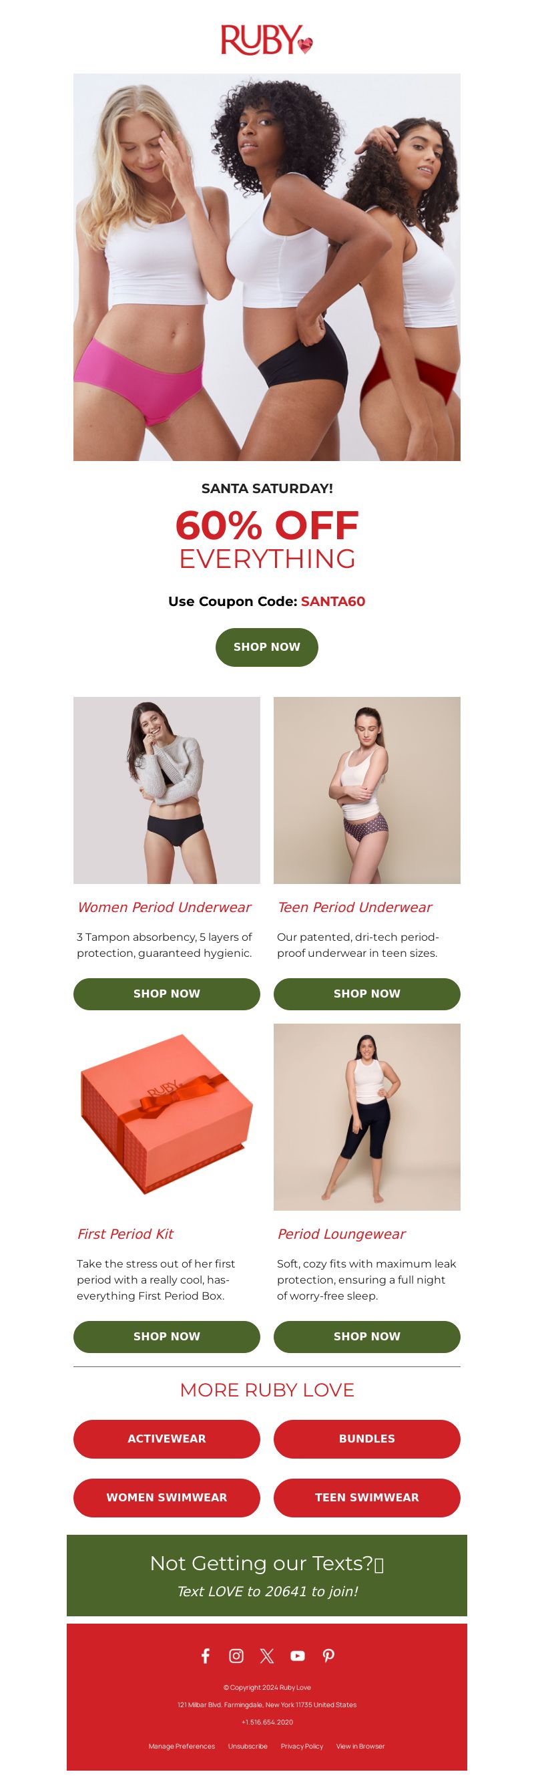Open the Facebook social icon
This screenshot has height=1780, width=534.
coord(206,1655)
